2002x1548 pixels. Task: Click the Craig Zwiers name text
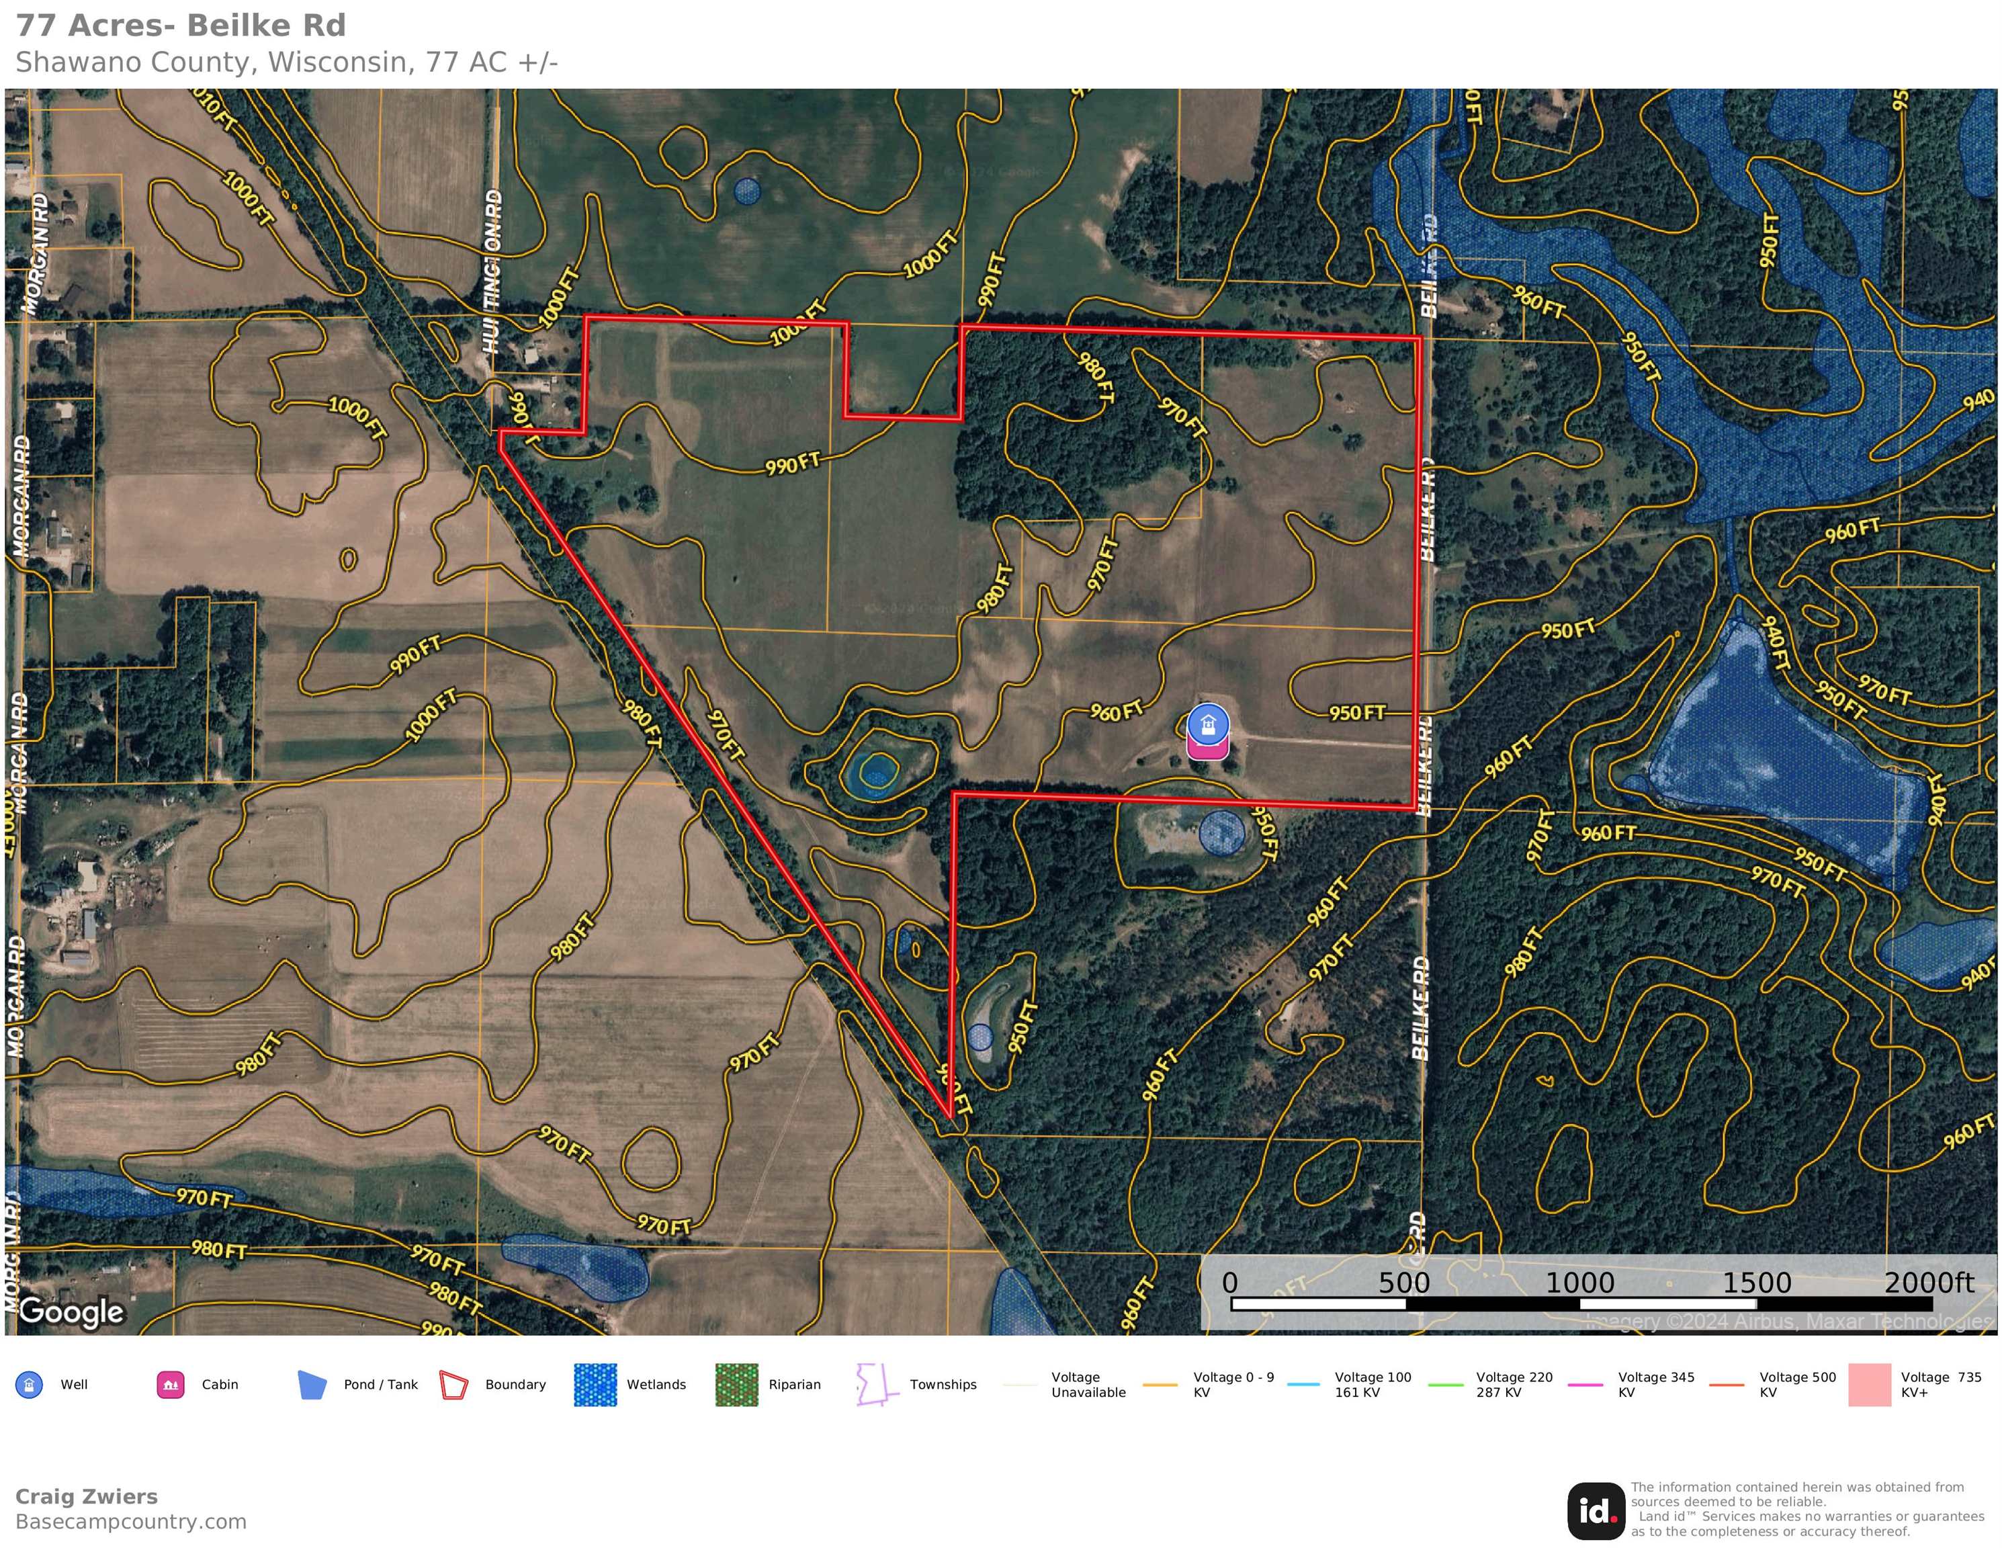click(x=86, y=1497)
